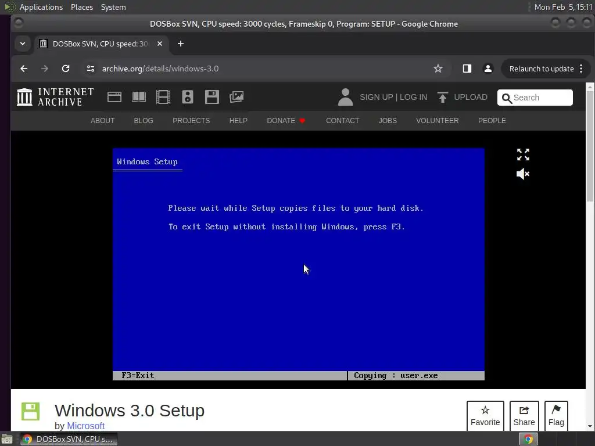Image resolution: width=595 pixels, height=446 pixels.
Task: Open the Applications menu
Action: [41, 7]
